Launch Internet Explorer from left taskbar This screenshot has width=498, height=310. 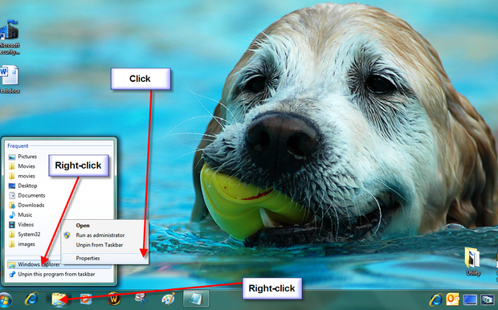tap(31, 299)
